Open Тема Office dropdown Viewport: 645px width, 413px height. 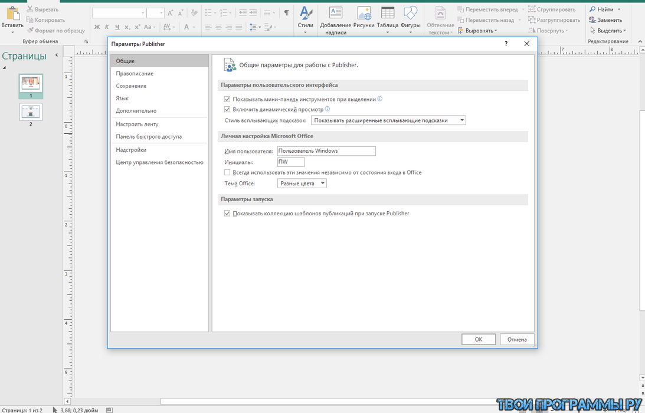302,183
